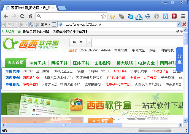Close the 西西软件园 browser tab

[x=53, y=8]
